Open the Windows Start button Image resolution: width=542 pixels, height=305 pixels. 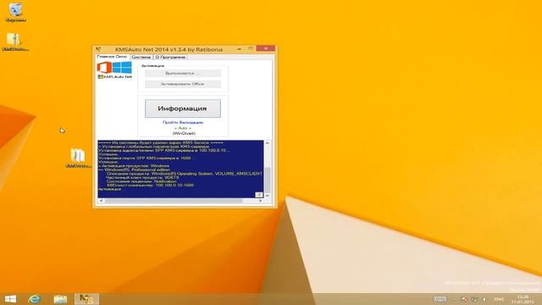[10, 299]
